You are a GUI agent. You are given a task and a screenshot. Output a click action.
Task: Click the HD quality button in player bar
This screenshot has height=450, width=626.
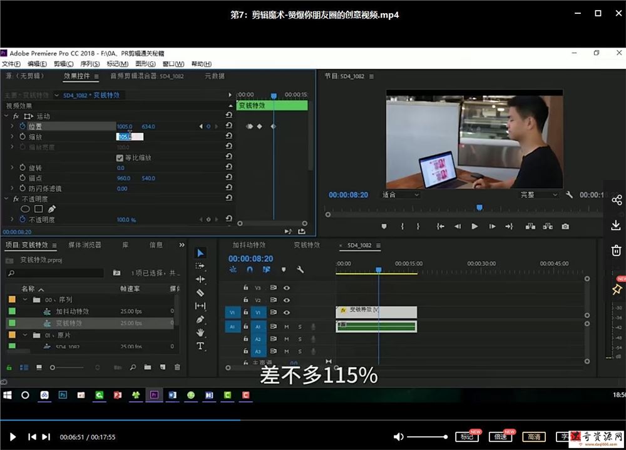[534, 437]
